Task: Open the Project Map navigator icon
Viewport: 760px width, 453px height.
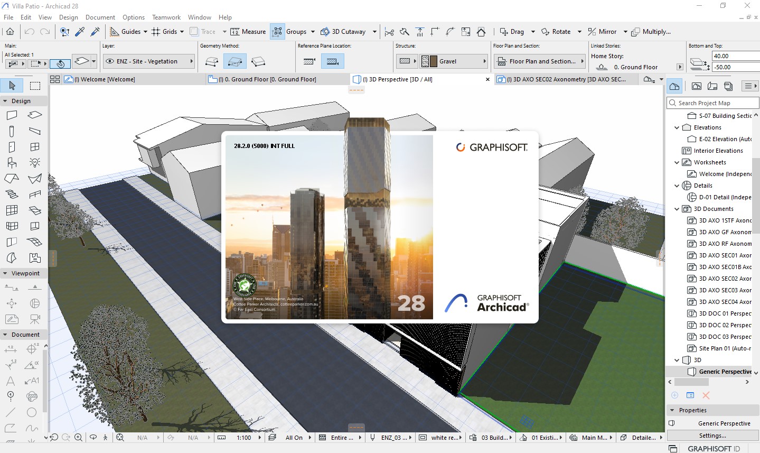Action: click(674, 86)
